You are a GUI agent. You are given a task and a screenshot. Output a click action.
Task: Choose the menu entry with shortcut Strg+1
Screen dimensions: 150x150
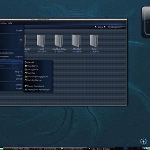point(12,85)
